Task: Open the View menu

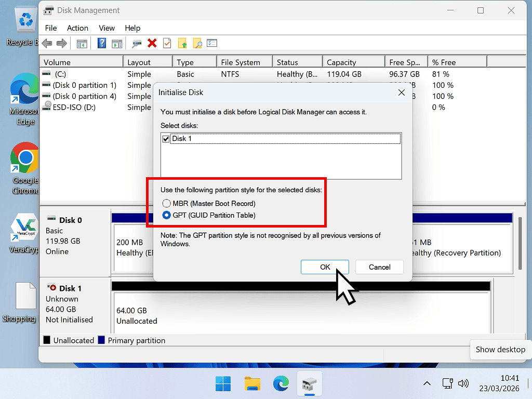Action: [107, 28]
